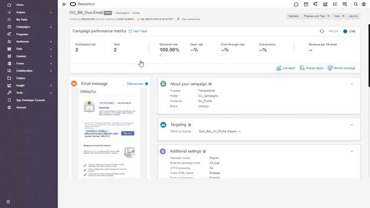Expand the Insight sidebar submenu arrow
This screenshot has height=208, width=370.
(51, 86)
